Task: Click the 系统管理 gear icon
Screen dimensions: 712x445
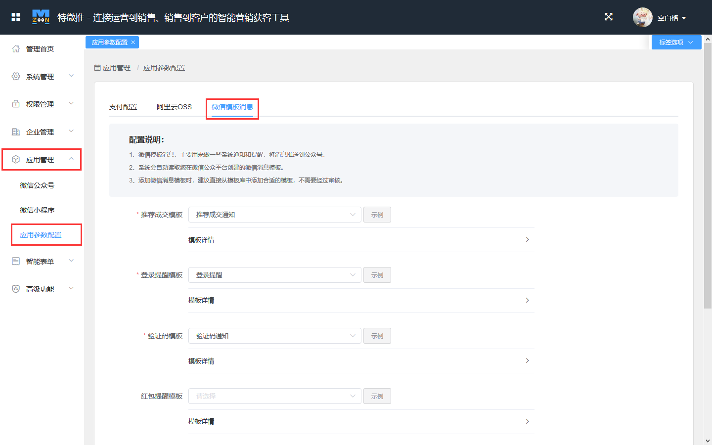Action: 16,76
